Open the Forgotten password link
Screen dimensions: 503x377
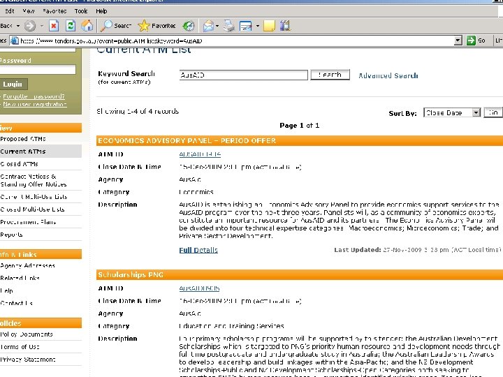click(x=34, y=96)
